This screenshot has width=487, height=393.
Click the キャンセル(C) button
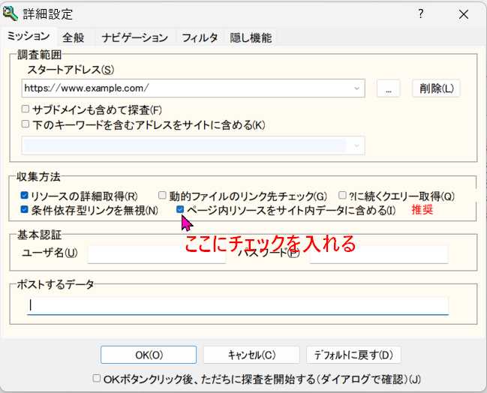tap(251, 355)
